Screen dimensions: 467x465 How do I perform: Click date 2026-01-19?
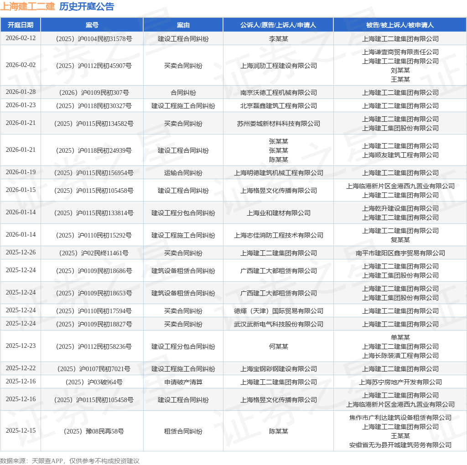[x=21, y=172]
